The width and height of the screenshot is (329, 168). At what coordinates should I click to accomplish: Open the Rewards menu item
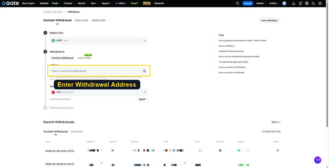coord(159,3)
